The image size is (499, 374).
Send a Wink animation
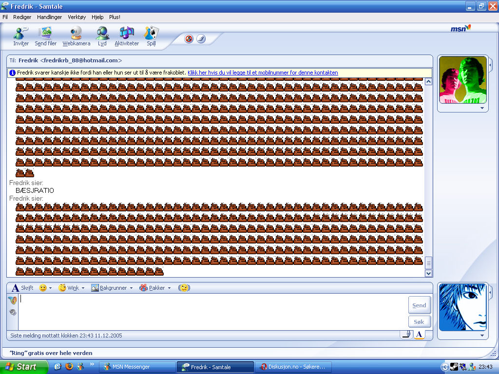pos(69,288)
